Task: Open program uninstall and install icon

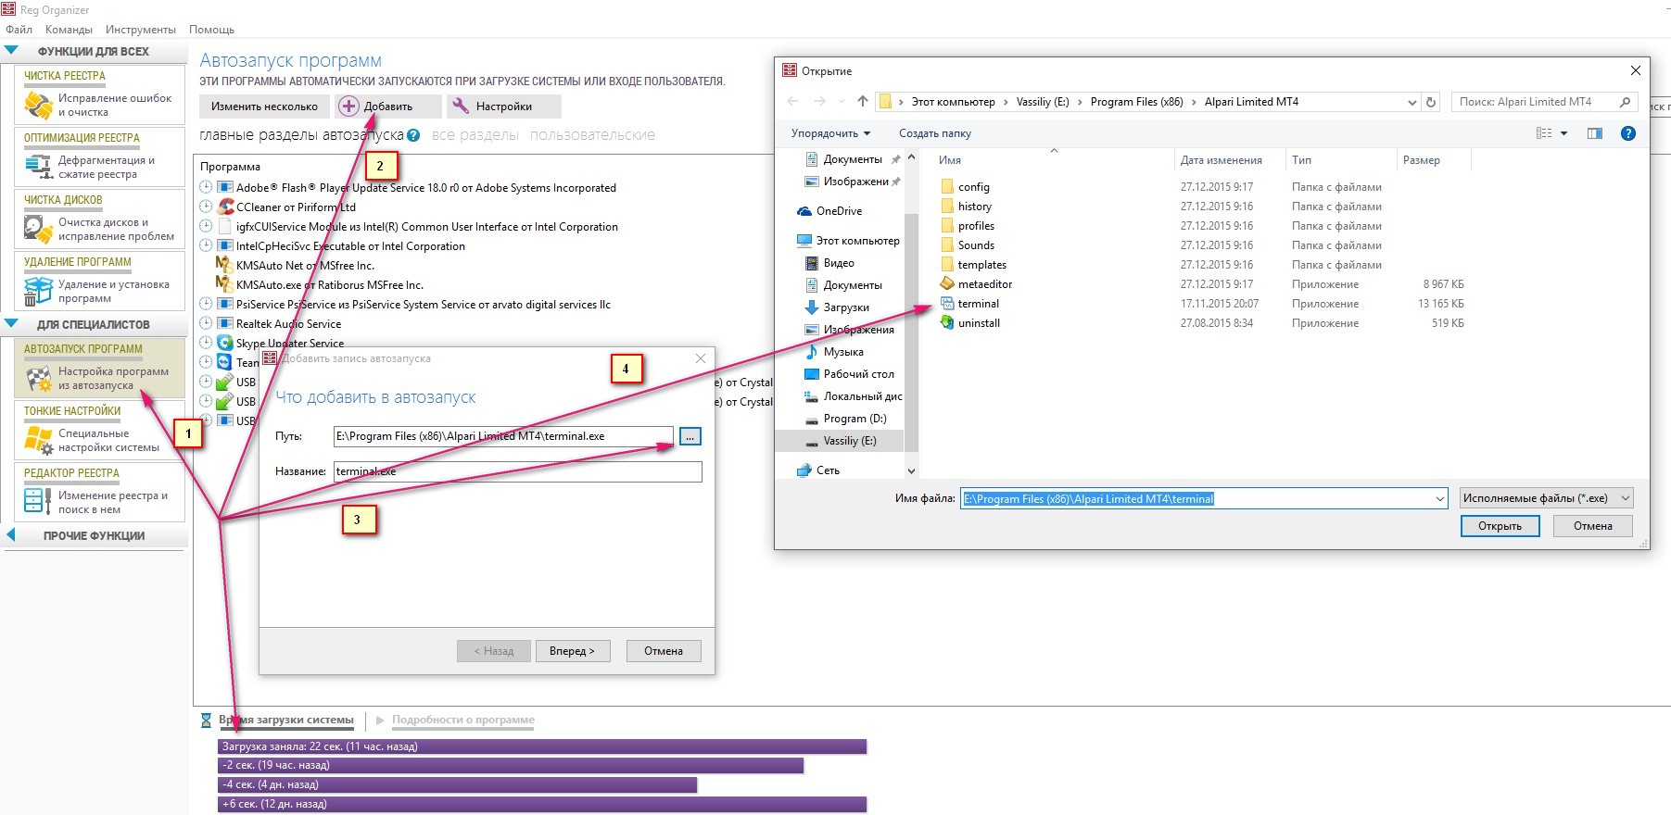Action: click(x=38, y=291)
